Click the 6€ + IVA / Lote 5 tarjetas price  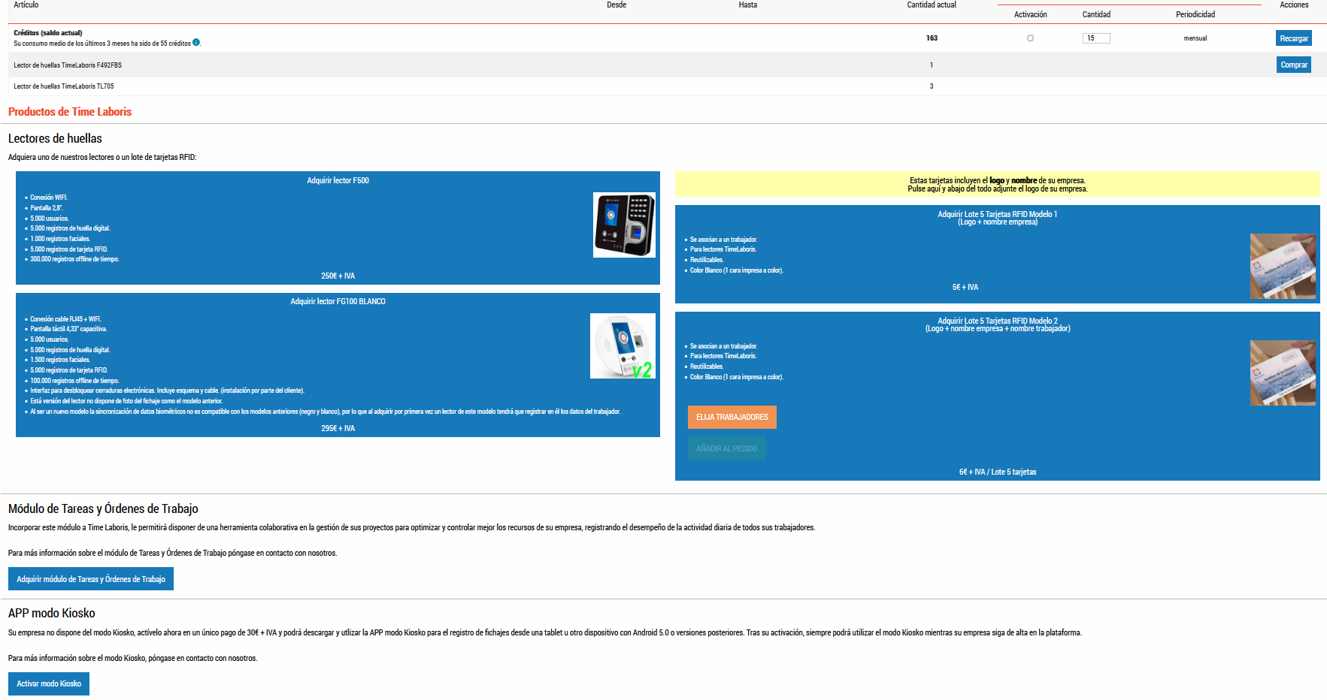click(x=997, y=472)
